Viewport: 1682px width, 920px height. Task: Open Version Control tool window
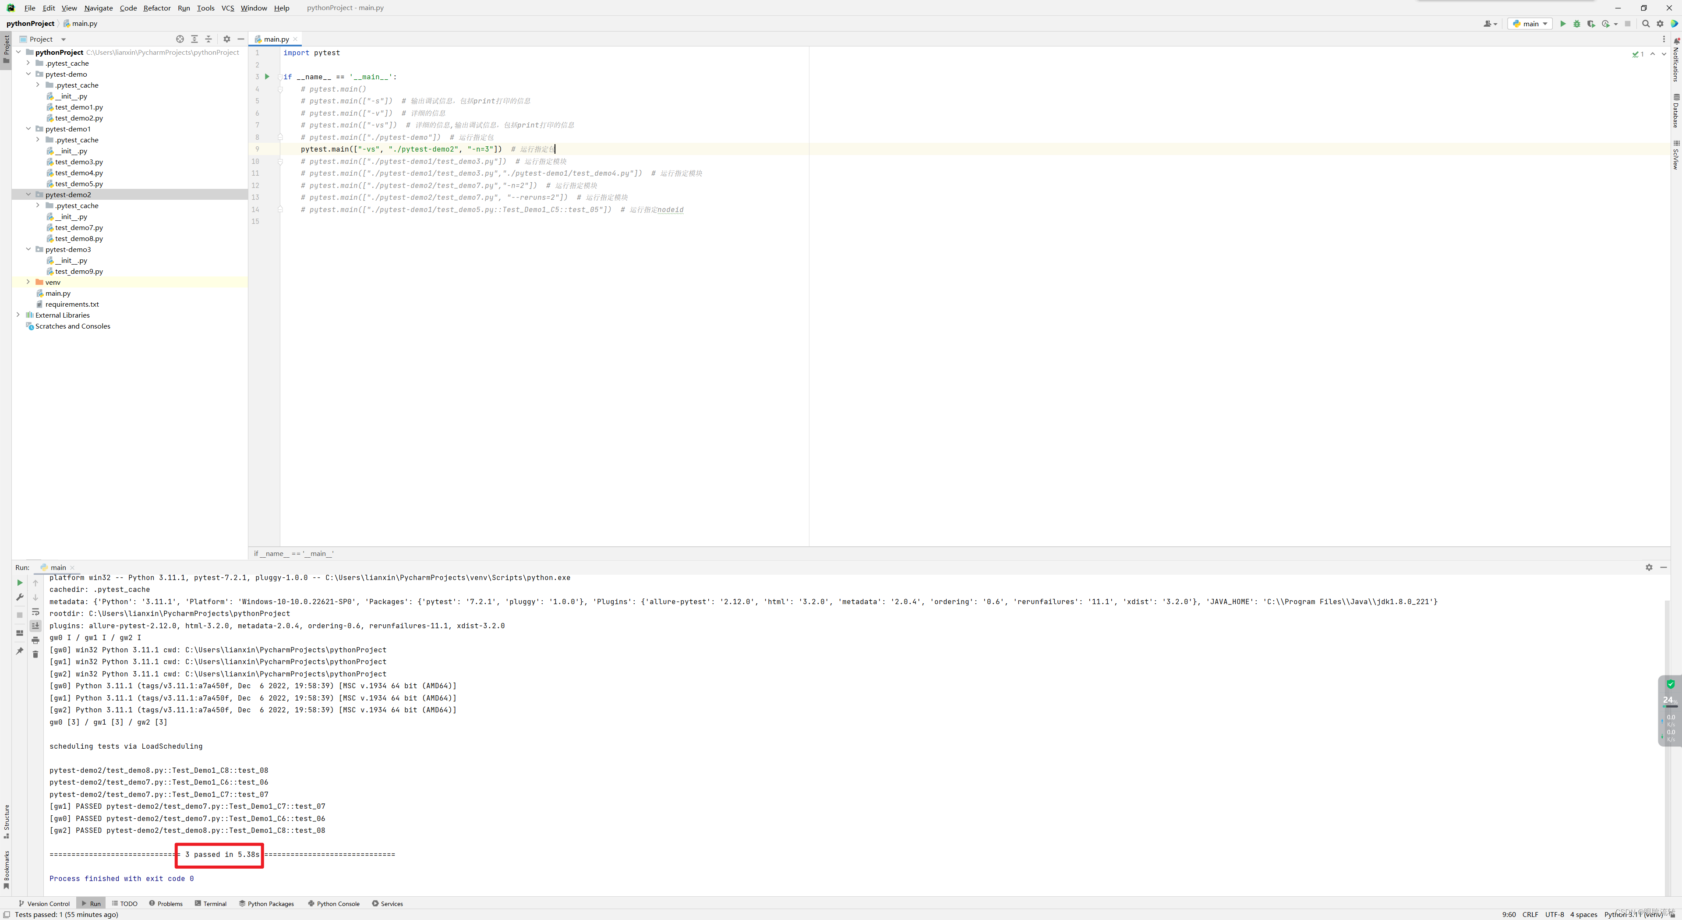44,904
